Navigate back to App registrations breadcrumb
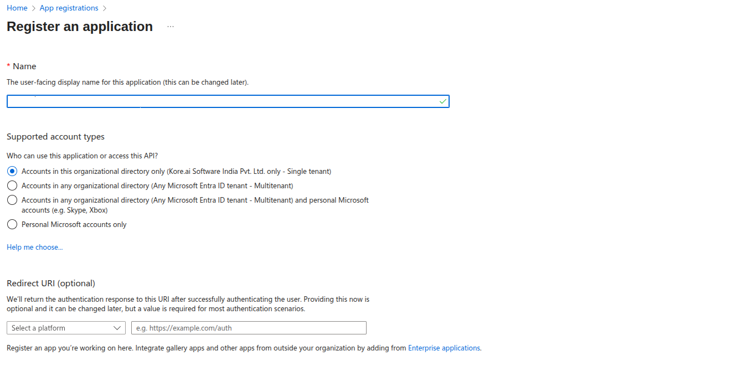 tap(69, 8)
